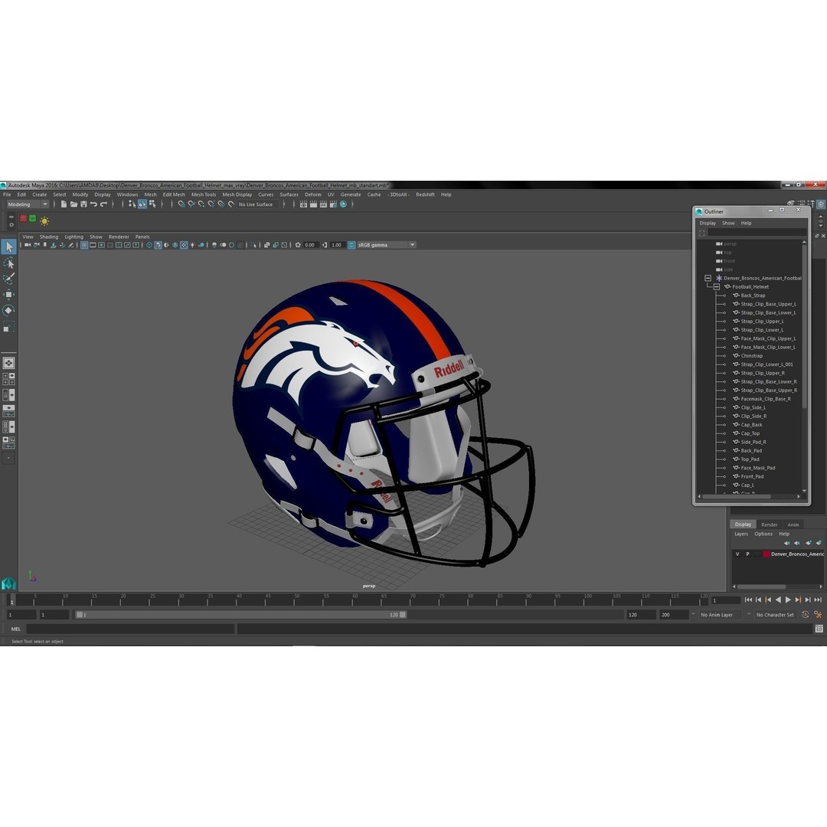Click Select by hierarchy mode icon
827x827 pixels.
[x=132, y=204]
